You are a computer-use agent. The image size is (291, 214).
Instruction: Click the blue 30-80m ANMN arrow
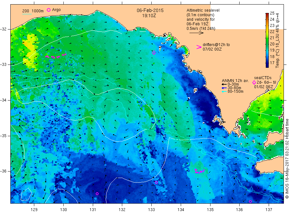(224, 88)
